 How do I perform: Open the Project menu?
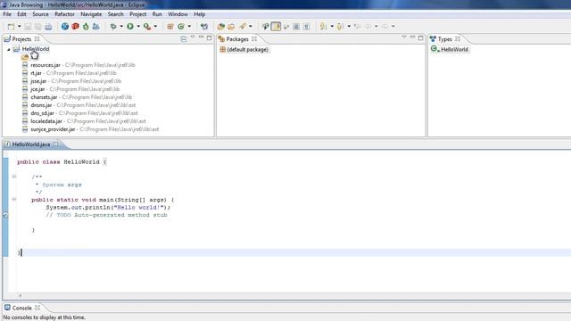138,14
